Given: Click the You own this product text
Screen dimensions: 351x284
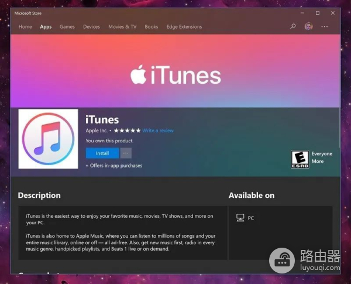Looking at the screenshot, I should (109, 141).
